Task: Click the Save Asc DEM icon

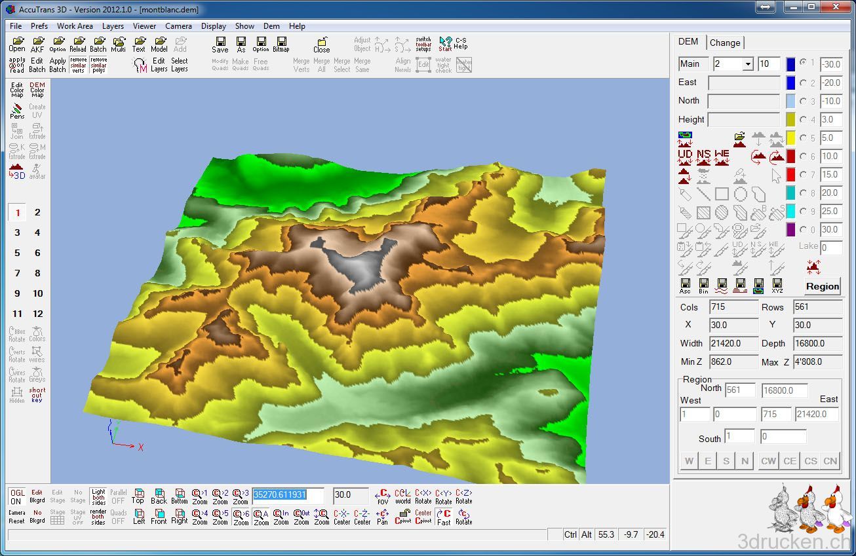Action: point(685,286)
